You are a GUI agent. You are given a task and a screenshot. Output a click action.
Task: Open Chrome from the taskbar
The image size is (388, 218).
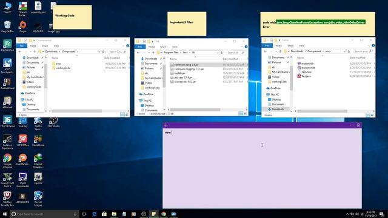coord(164,214)
